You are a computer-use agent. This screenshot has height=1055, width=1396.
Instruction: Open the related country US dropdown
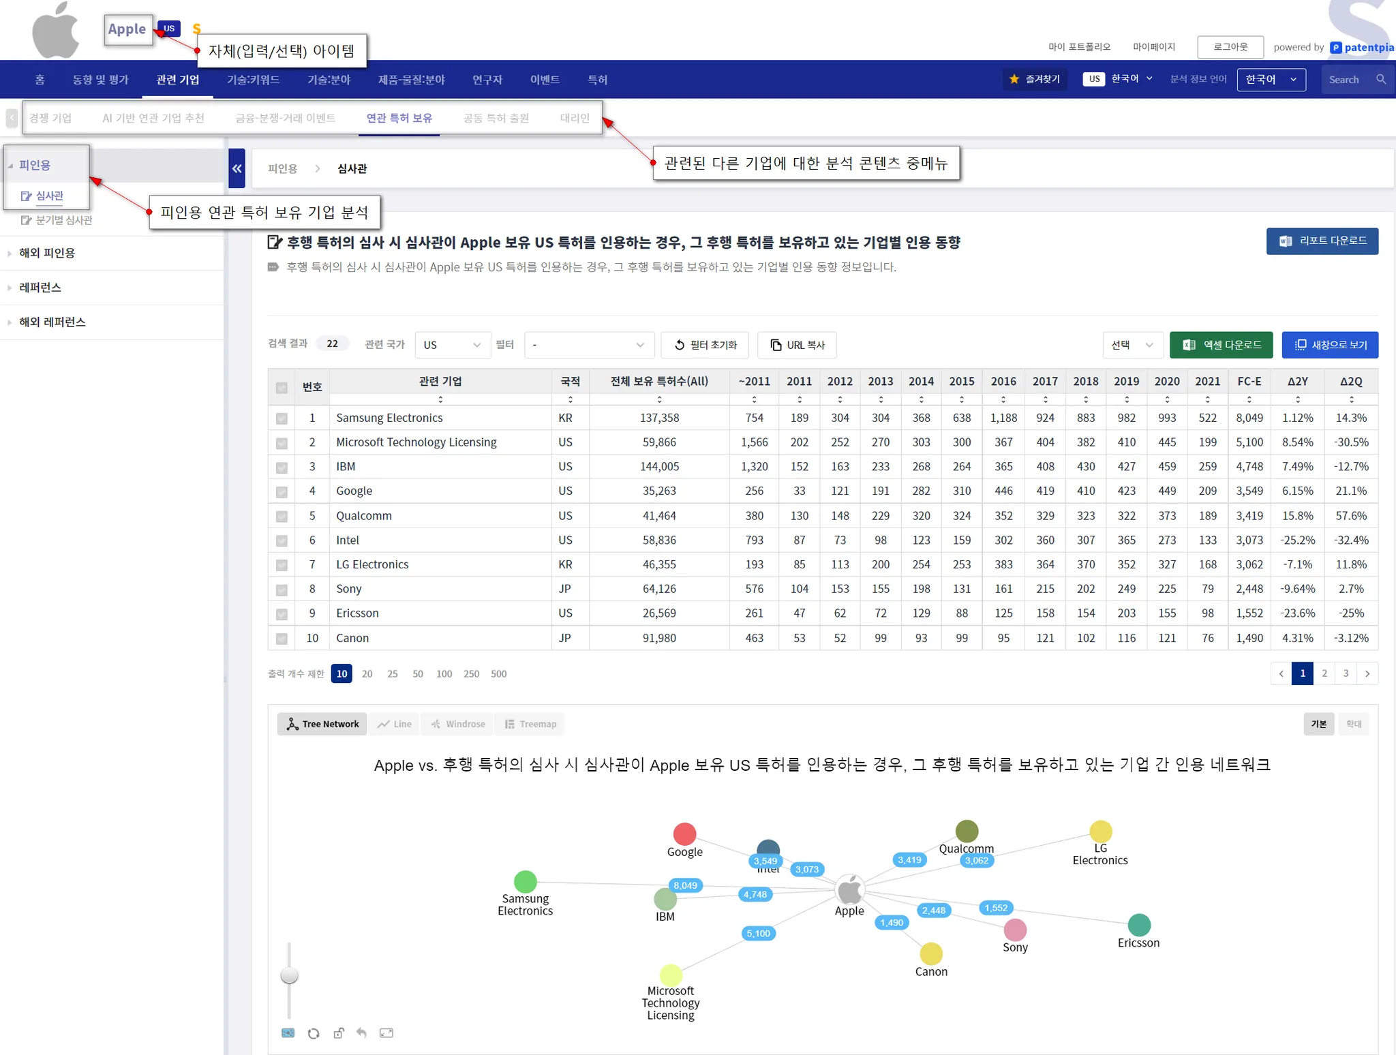[x=452, y=345]
